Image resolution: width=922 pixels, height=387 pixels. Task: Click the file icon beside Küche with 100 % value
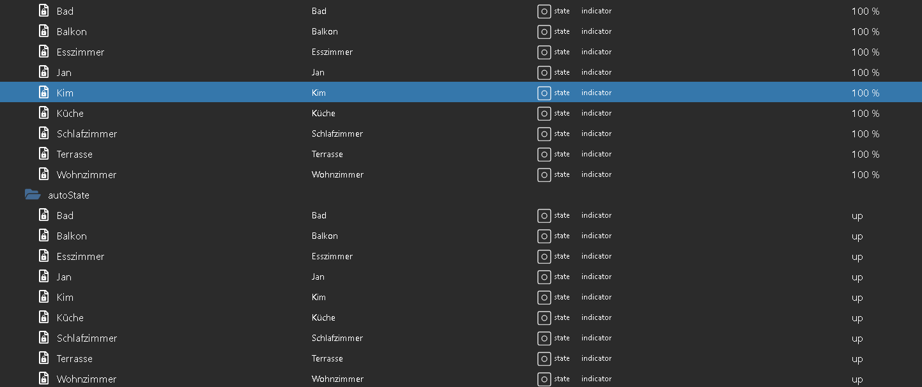pyautogui.click(x=43, y=113)
